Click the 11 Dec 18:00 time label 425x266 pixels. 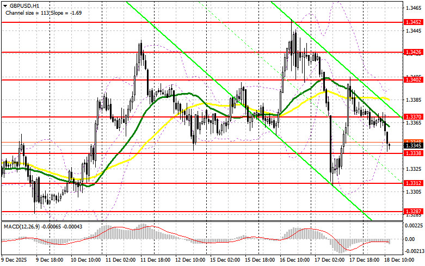coord(156,260)
